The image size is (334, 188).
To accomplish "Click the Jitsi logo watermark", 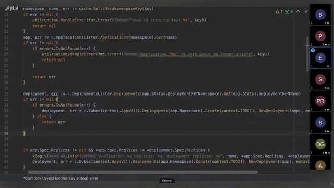I will tap(11, 8).
